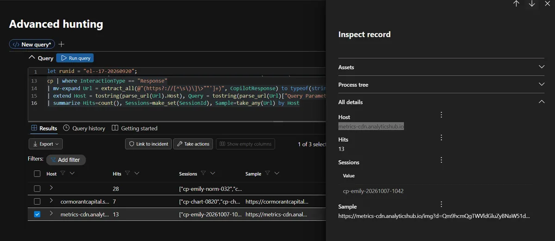555x241 pixels.
Task: Open the Getting started tab
Action: click(135, 128)
